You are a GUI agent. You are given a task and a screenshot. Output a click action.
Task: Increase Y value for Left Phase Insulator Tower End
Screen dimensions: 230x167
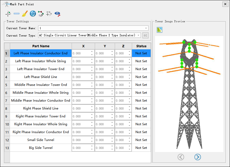[112, 67]
